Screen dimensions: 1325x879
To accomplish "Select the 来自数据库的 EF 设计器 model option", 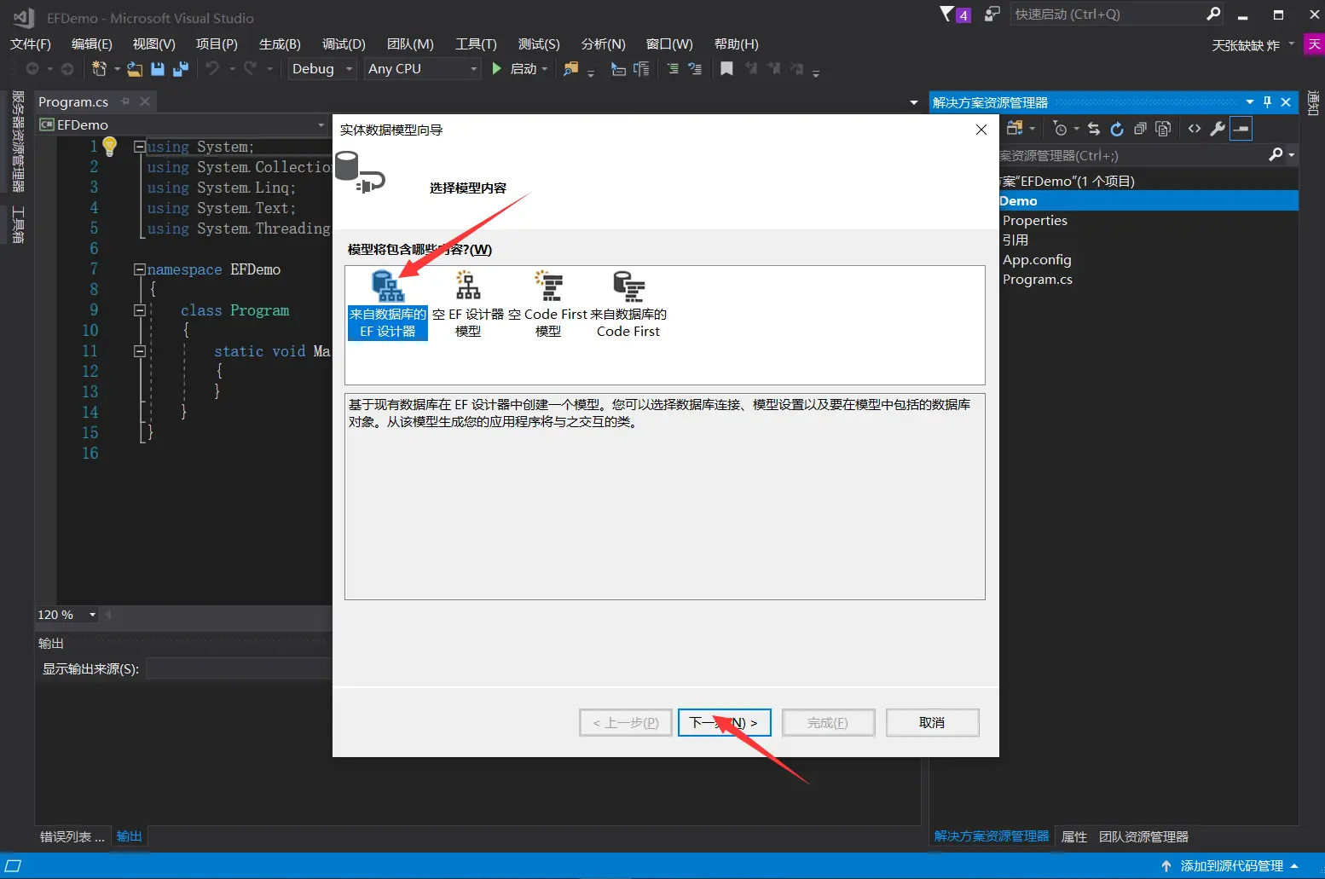I will [x=388, y=304].
